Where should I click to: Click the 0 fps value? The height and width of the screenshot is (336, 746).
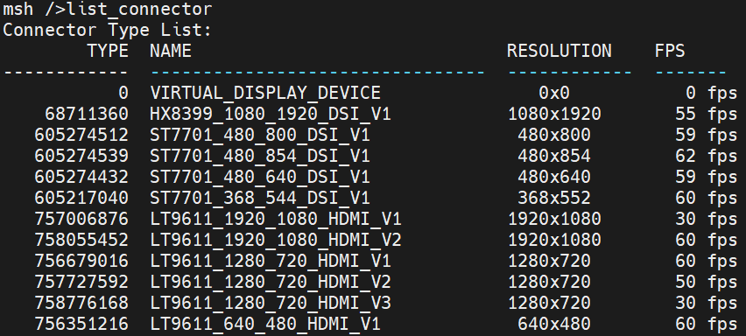pos(712,93)
